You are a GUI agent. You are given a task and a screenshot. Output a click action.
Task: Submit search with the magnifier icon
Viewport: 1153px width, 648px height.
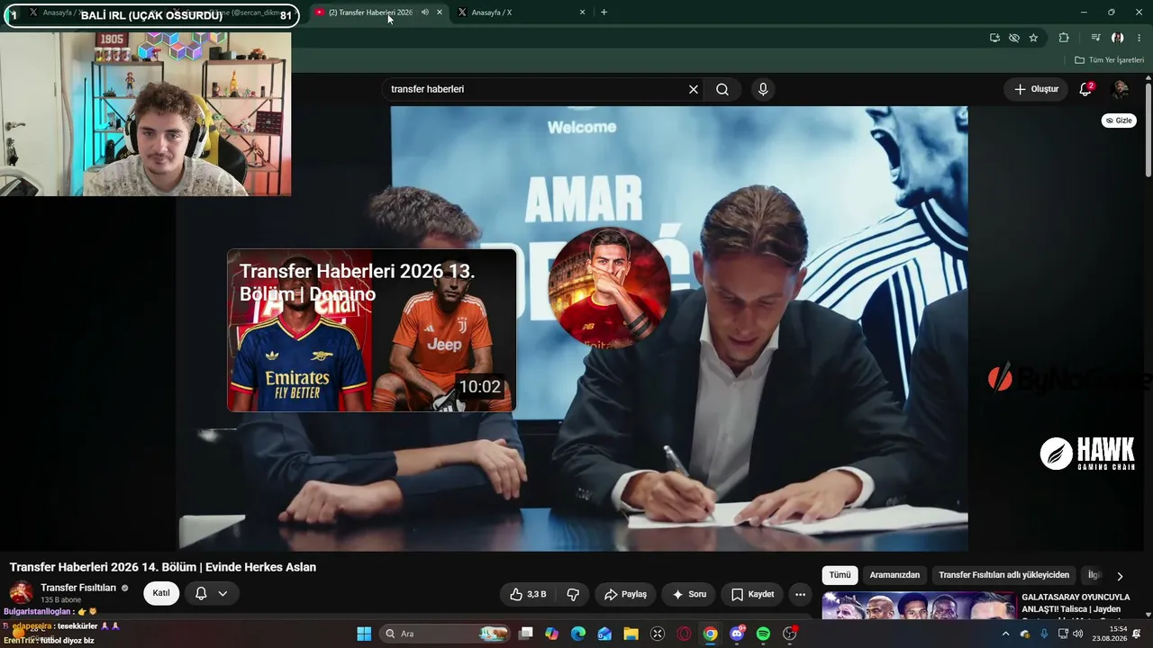tap(722, 89)
